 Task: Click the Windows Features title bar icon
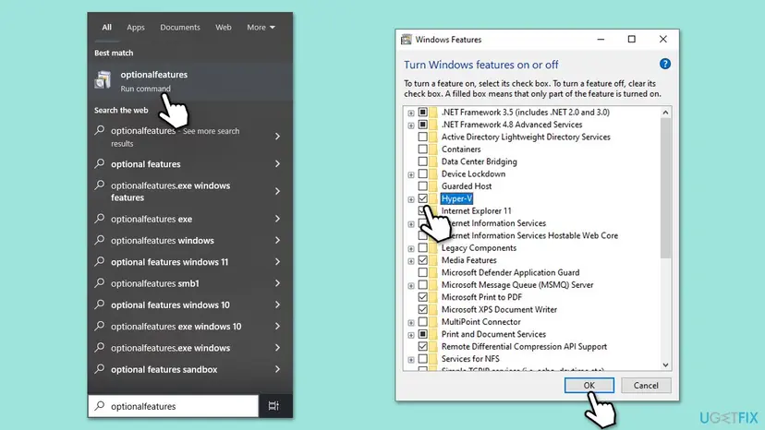[x=406, y=40]
